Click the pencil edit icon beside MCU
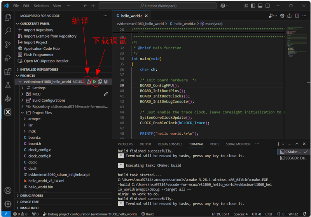311x217 pixels. click(106, 94)
